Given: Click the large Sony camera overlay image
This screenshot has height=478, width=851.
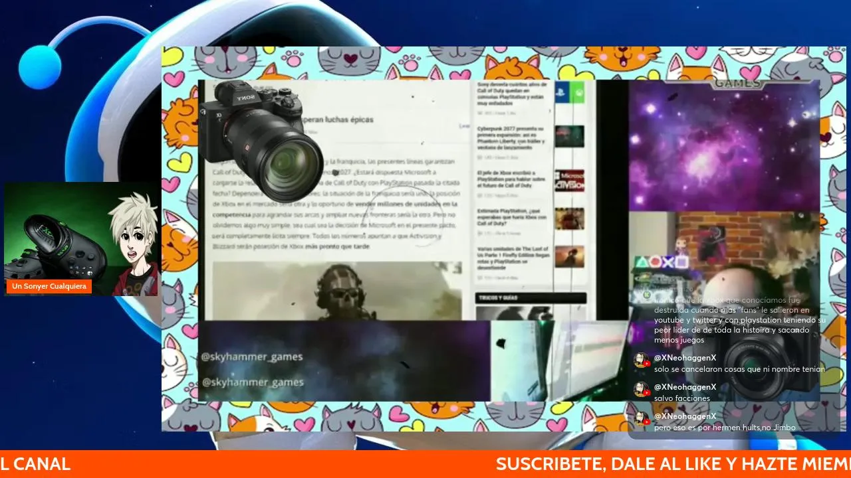Looking at the screenshot, I should pyautogui.click(x=261, y=141).
